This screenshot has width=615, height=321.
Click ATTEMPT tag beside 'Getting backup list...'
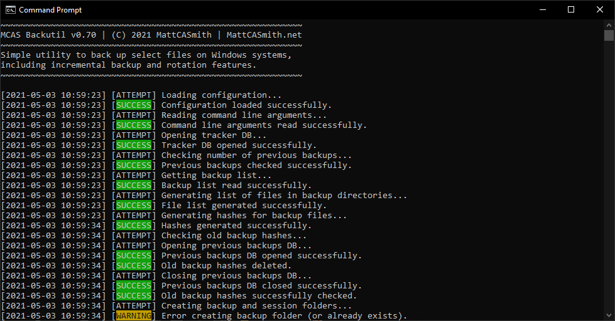click(134, 176)
